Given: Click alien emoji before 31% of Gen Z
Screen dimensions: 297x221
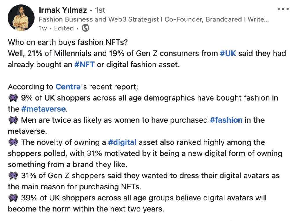Looking at the screenshot, I should tap(13, 175).
